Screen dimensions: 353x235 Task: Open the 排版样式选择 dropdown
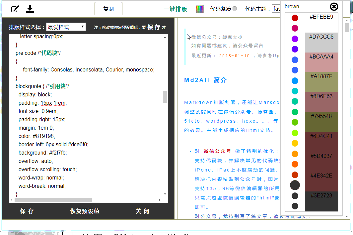66,27
